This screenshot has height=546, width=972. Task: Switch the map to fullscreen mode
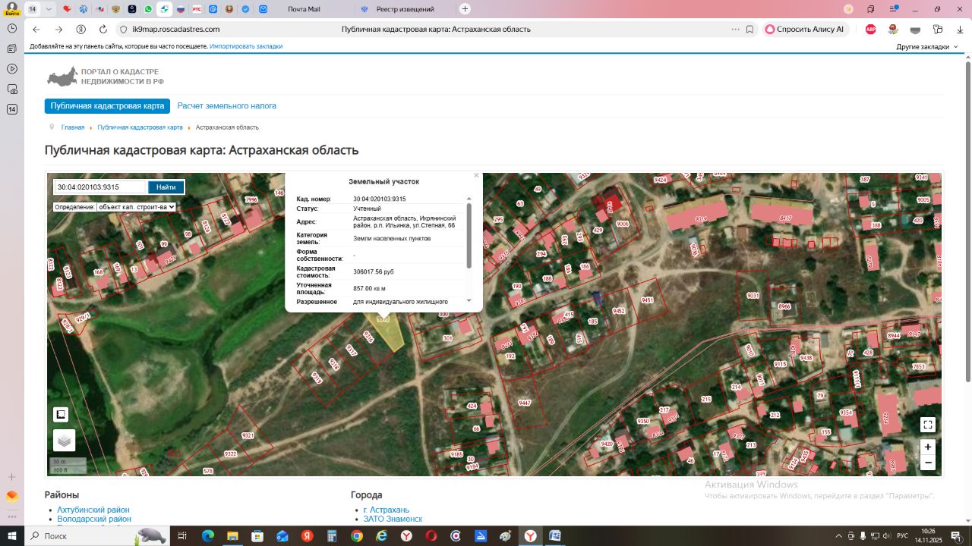point(927,425)
